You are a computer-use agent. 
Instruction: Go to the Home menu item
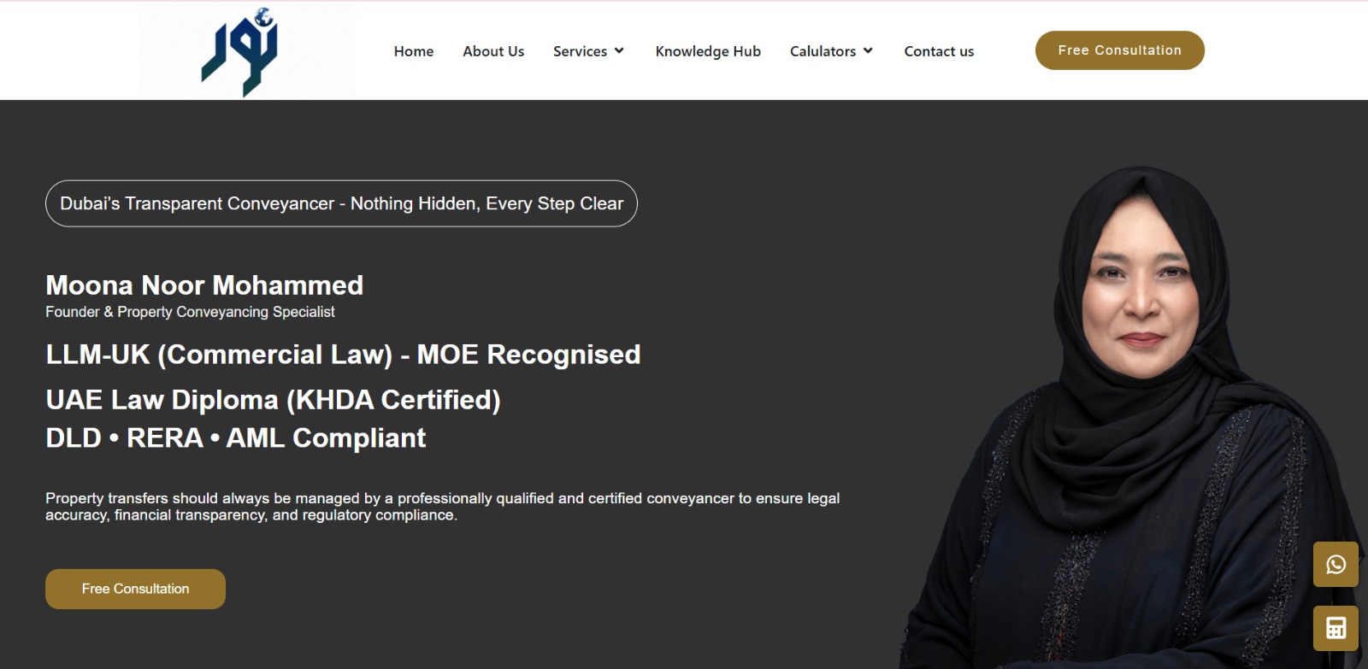pyautogui.click(x=414, y=51)
